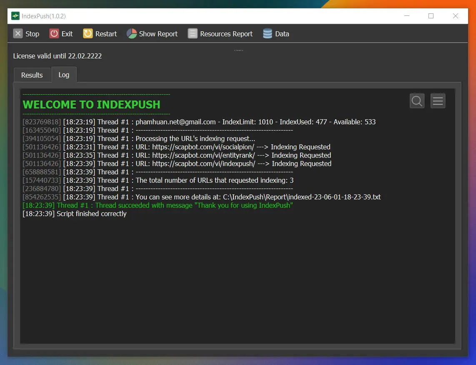Click the 'License valid until 22.02.2222' text
Viewport: 476px width, 365px height.
click(58, 56)
